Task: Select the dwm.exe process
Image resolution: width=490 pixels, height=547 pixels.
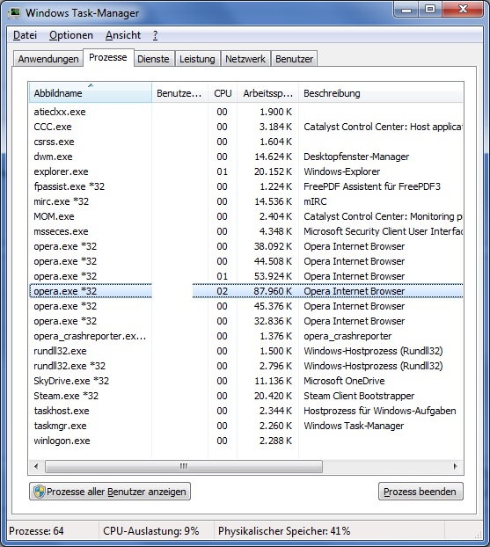Action: (246, 157)
